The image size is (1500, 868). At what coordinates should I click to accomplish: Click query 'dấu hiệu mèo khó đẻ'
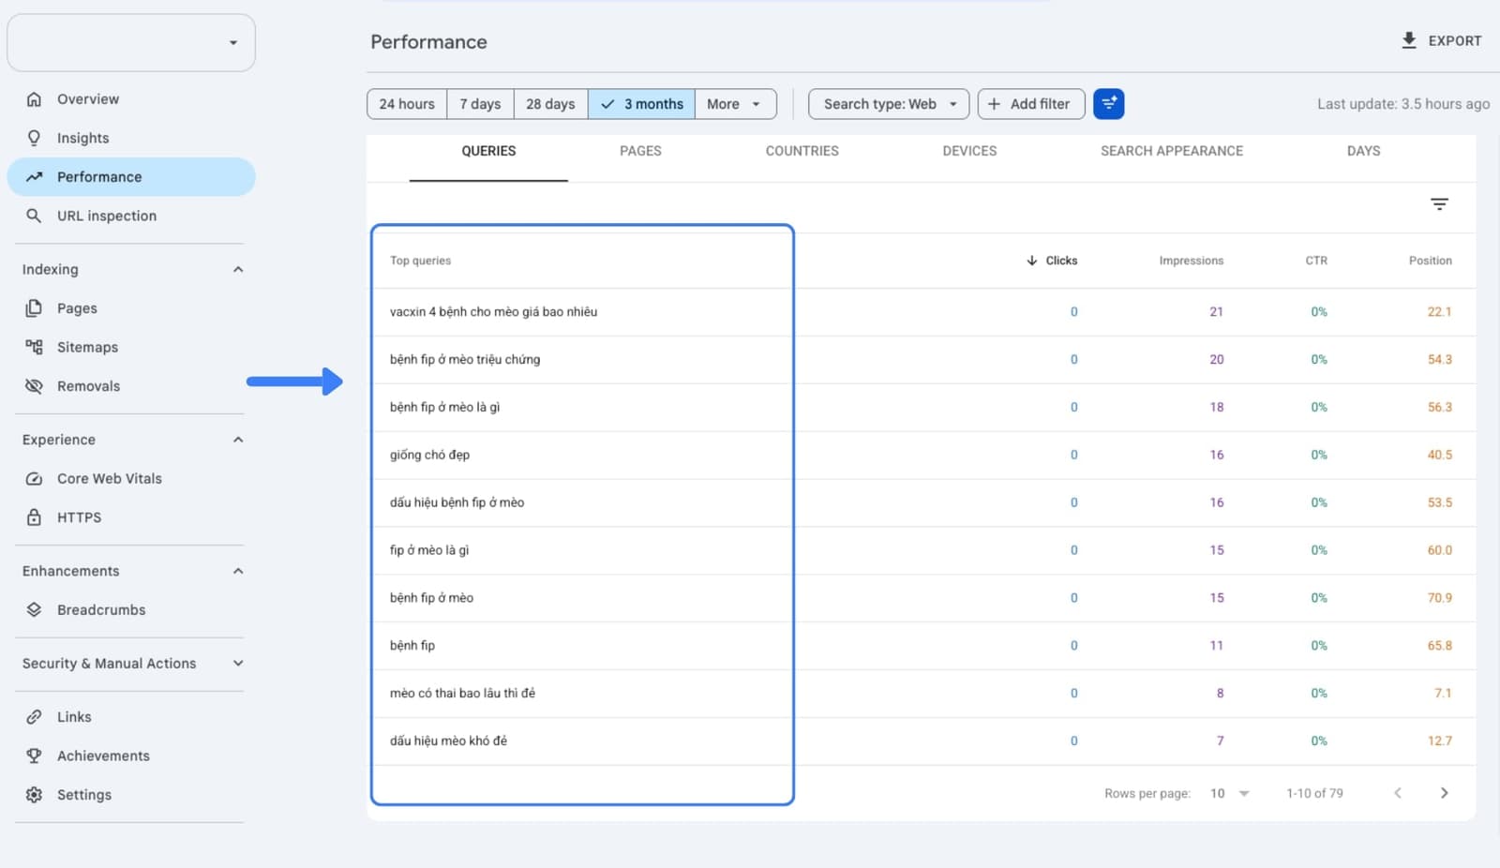point(448,741)
